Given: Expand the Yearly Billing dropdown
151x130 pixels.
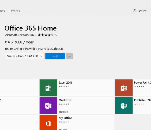Looking at the screenshot, I should [25, 56].
